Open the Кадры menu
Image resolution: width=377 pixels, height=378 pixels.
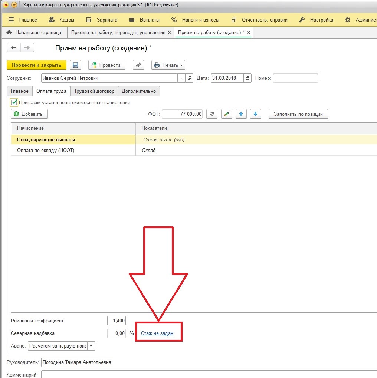[62, 20]
